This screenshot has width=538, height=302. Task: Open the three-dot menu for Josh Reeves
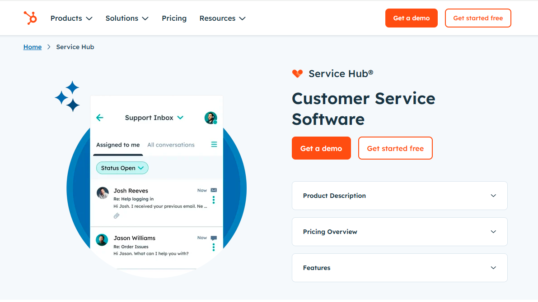[x=214, y=200]
